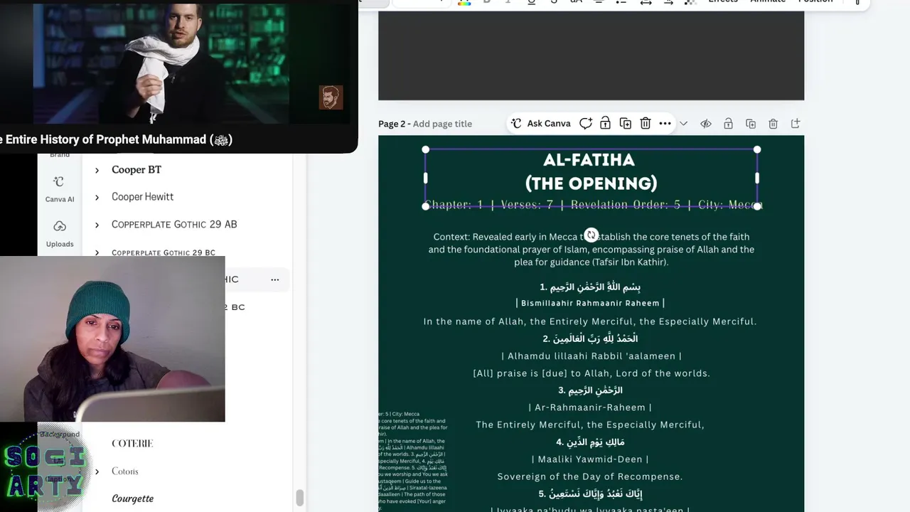
Task: Expand the Cotoris font family
Action: [x=97, y=471]
